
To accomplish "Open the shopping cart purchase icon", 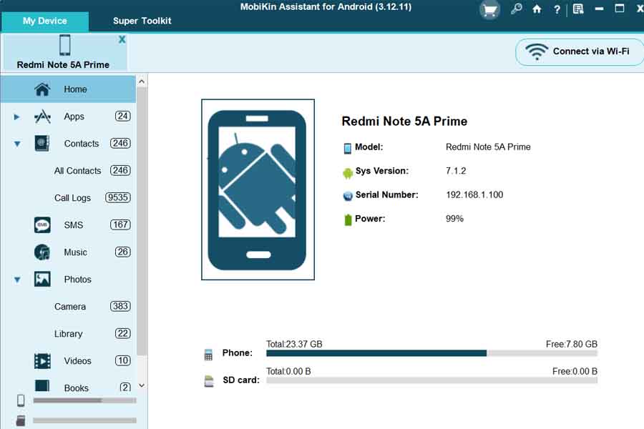I will (x=489, y=10).
